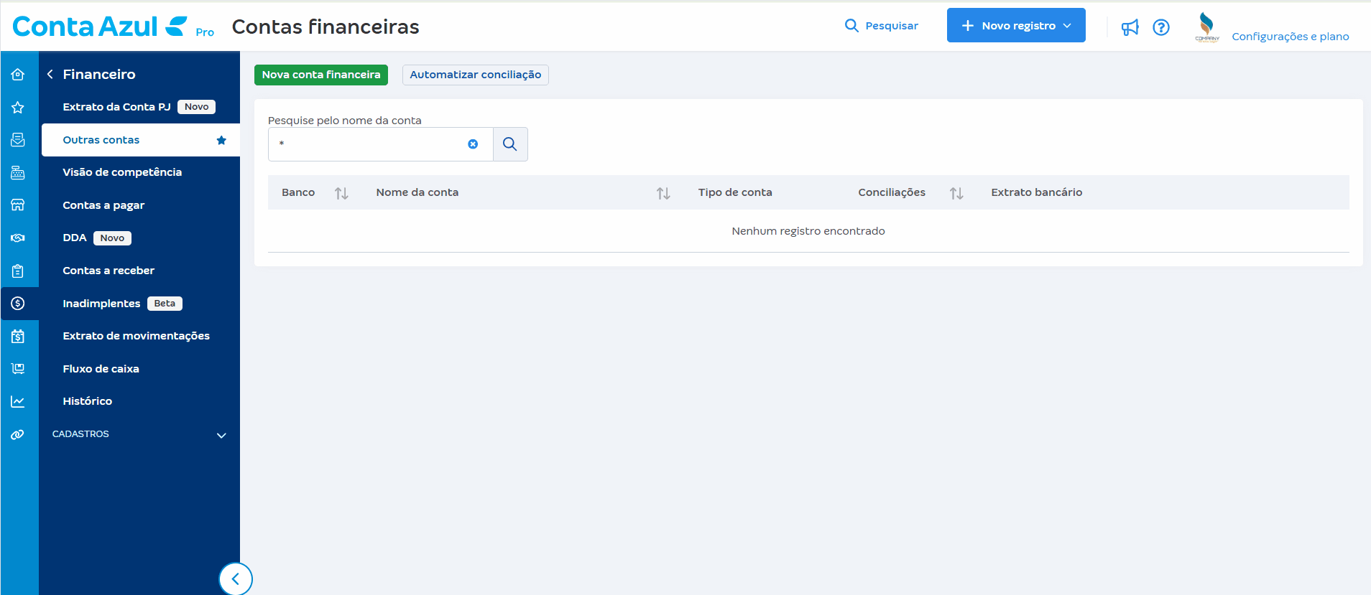Open the chart reports icon in left rail

click(18, 402)
